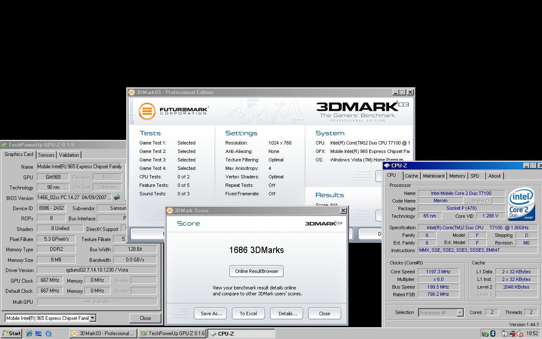Viewport: 542px width, 339px height.
Task: Open the Bluetooth tray icon
Action: click(x=493, y=333)
